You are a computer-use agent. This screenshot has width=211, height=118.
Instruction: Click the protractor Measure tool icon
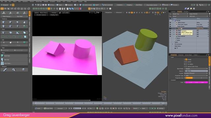14,69
